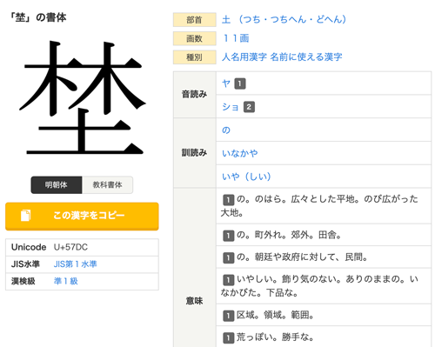This screenshot has height=347, width=435.
Task: Click the 1 badge before の。町外れ。
Action: click(x=228, y=236)
